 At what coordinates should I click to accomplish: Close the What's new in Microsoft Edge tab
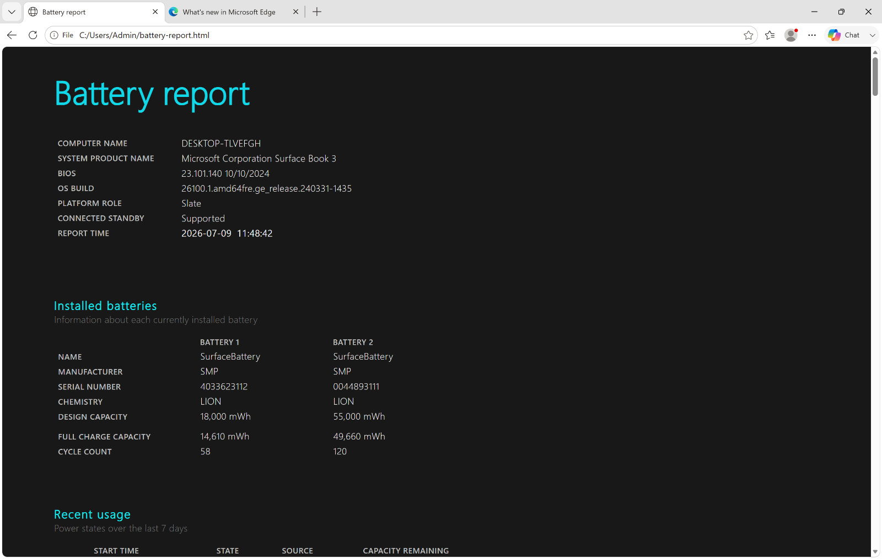click(x=295, y=12)
